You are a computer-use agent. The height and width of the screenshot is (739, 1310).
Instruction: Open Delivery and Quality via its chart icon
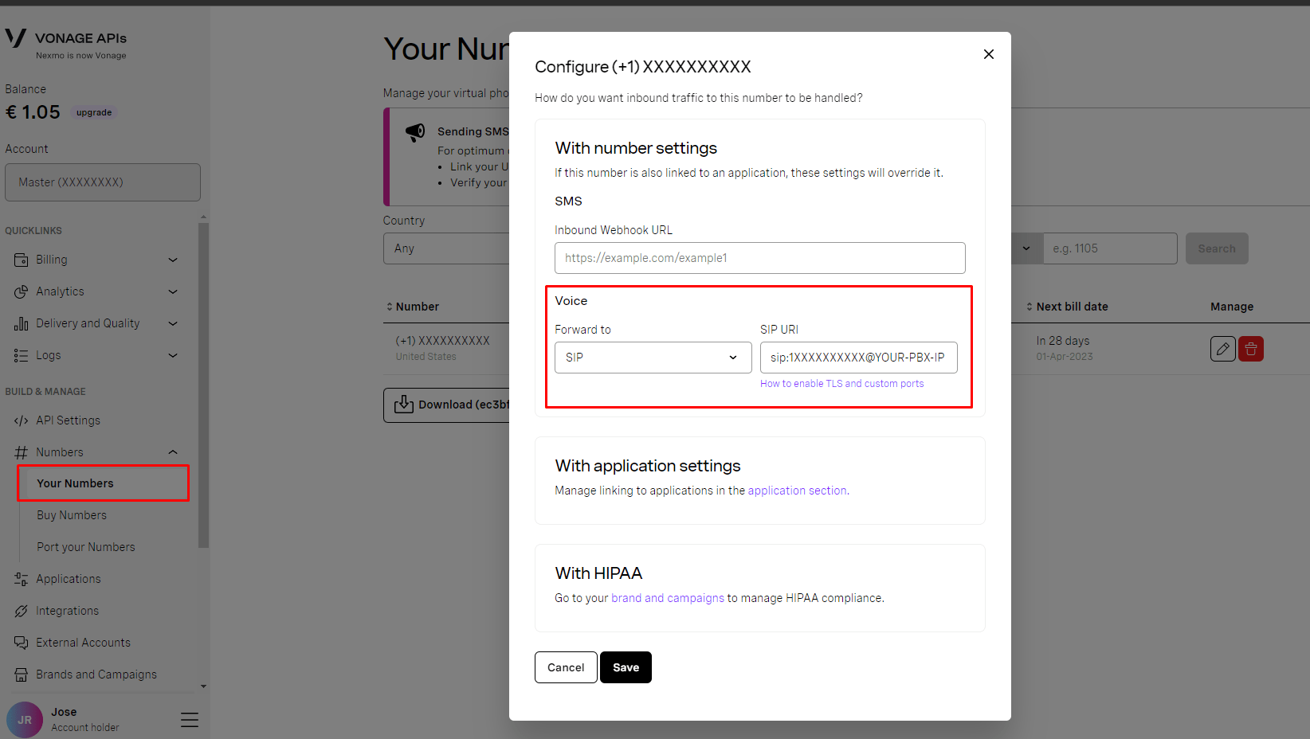click(21, 323)
